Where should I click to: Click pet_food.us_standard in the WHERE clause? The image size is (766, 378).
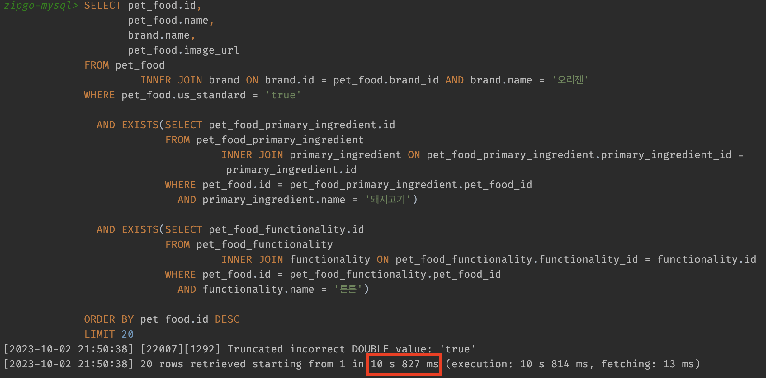(x=183, y=95)
